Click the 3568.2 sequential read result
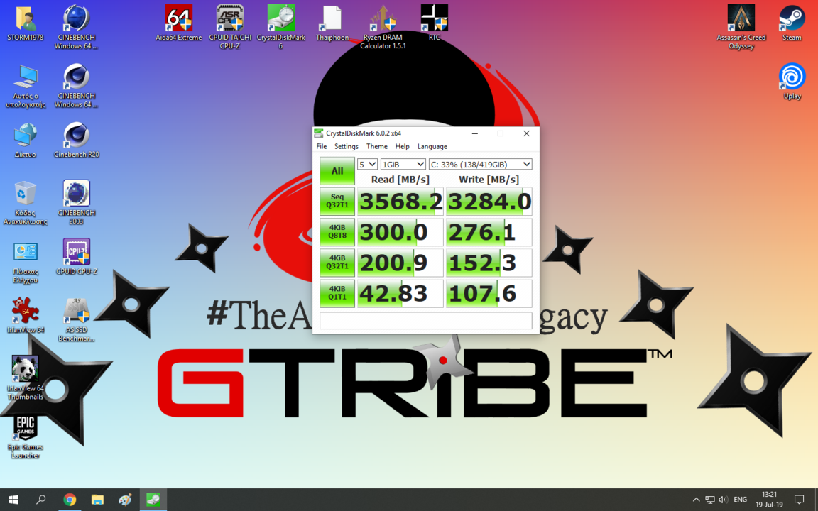This screenshot has width=818, height=511. tap(400, 202)
